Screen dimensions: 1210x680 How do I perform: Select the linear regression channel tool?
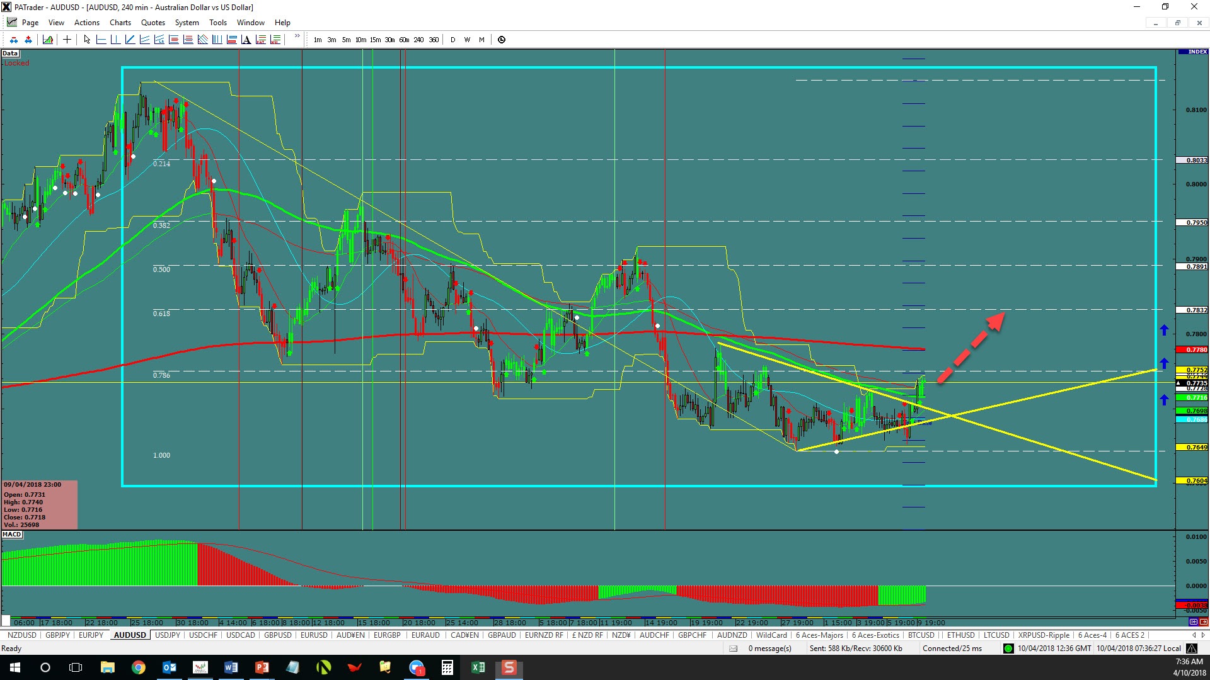pos(159,40)
